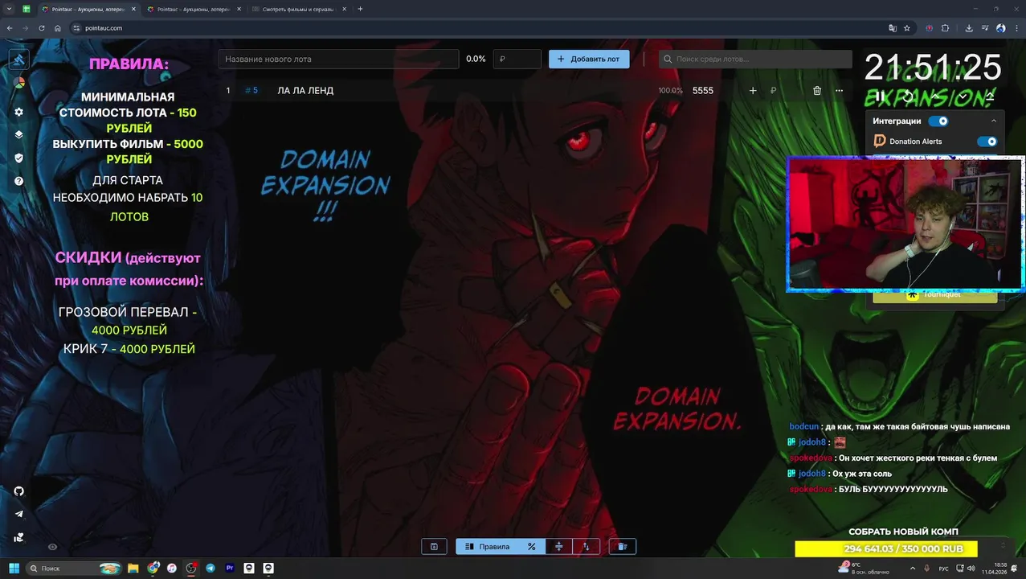The image size is (1026, 579).
Task: Click the clear lots trash-list icon
Action: (x=622, y=547)
